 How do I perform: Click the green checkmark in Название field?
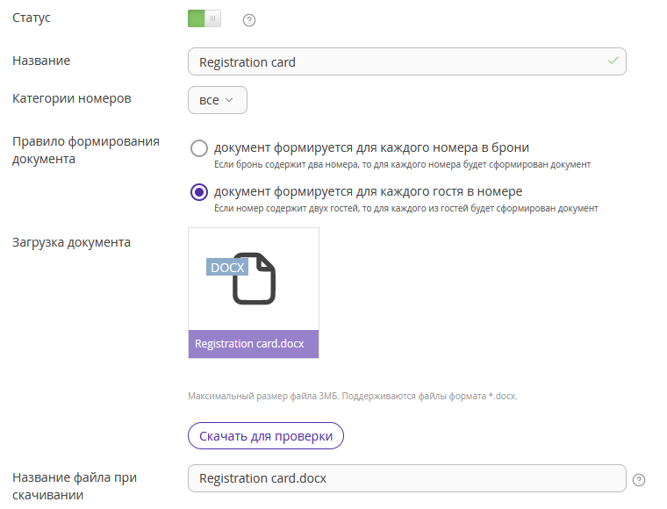613,61
